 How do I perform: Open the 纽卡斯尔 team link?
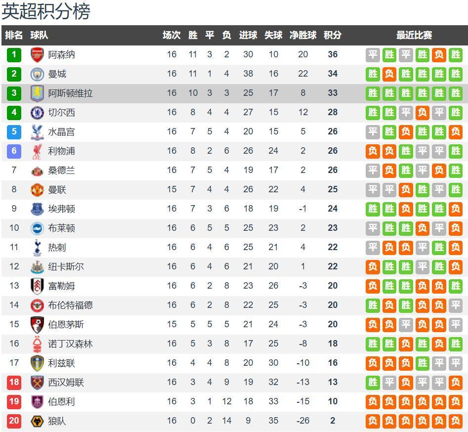pos(66,266)
